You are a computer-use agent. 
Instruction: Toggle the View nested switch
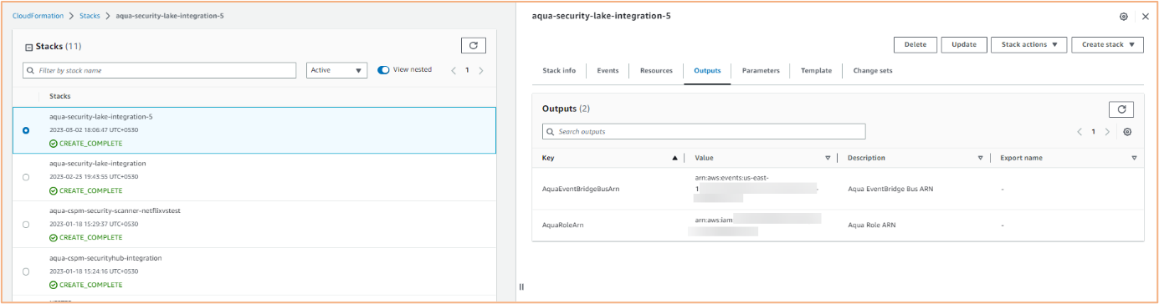[383, 70]
